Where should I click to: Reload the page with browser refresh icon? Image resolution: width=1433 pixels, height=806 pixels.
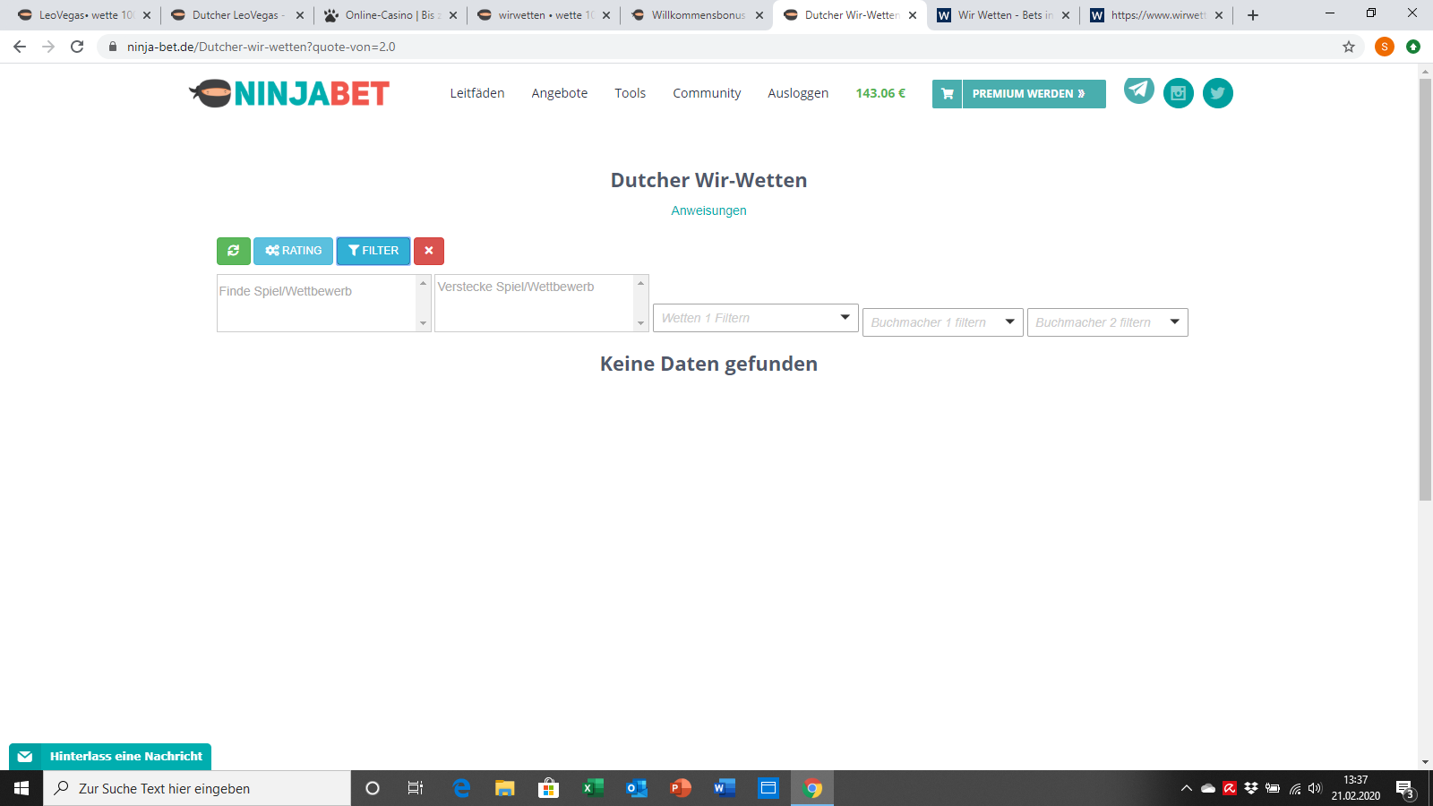[77, 47]
